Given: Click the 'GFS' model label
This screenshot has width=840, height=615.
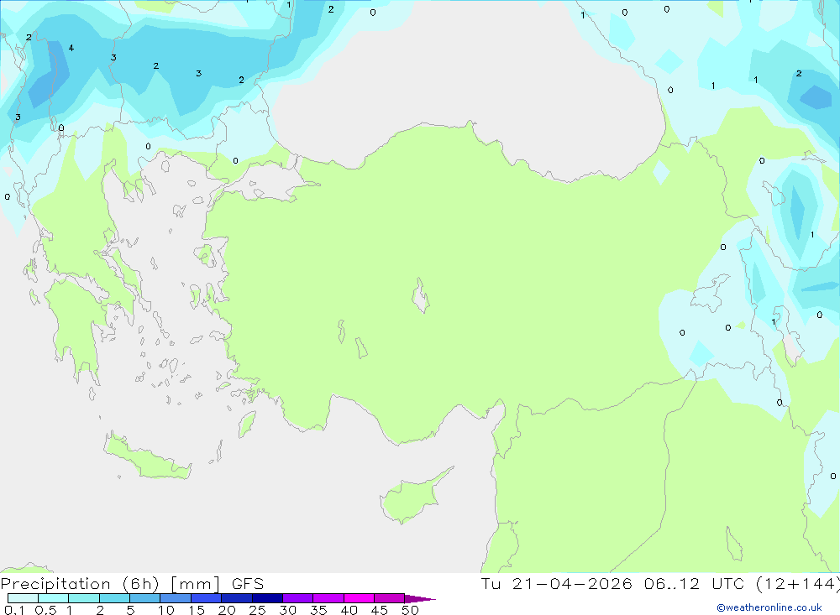Looking at the screenshot, I should coord(248,584).
